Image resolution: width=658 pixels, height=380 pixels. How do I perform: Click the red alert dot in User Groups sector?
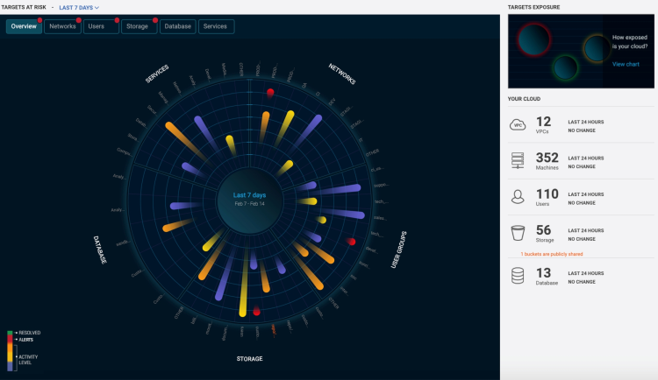click(352, 242)
